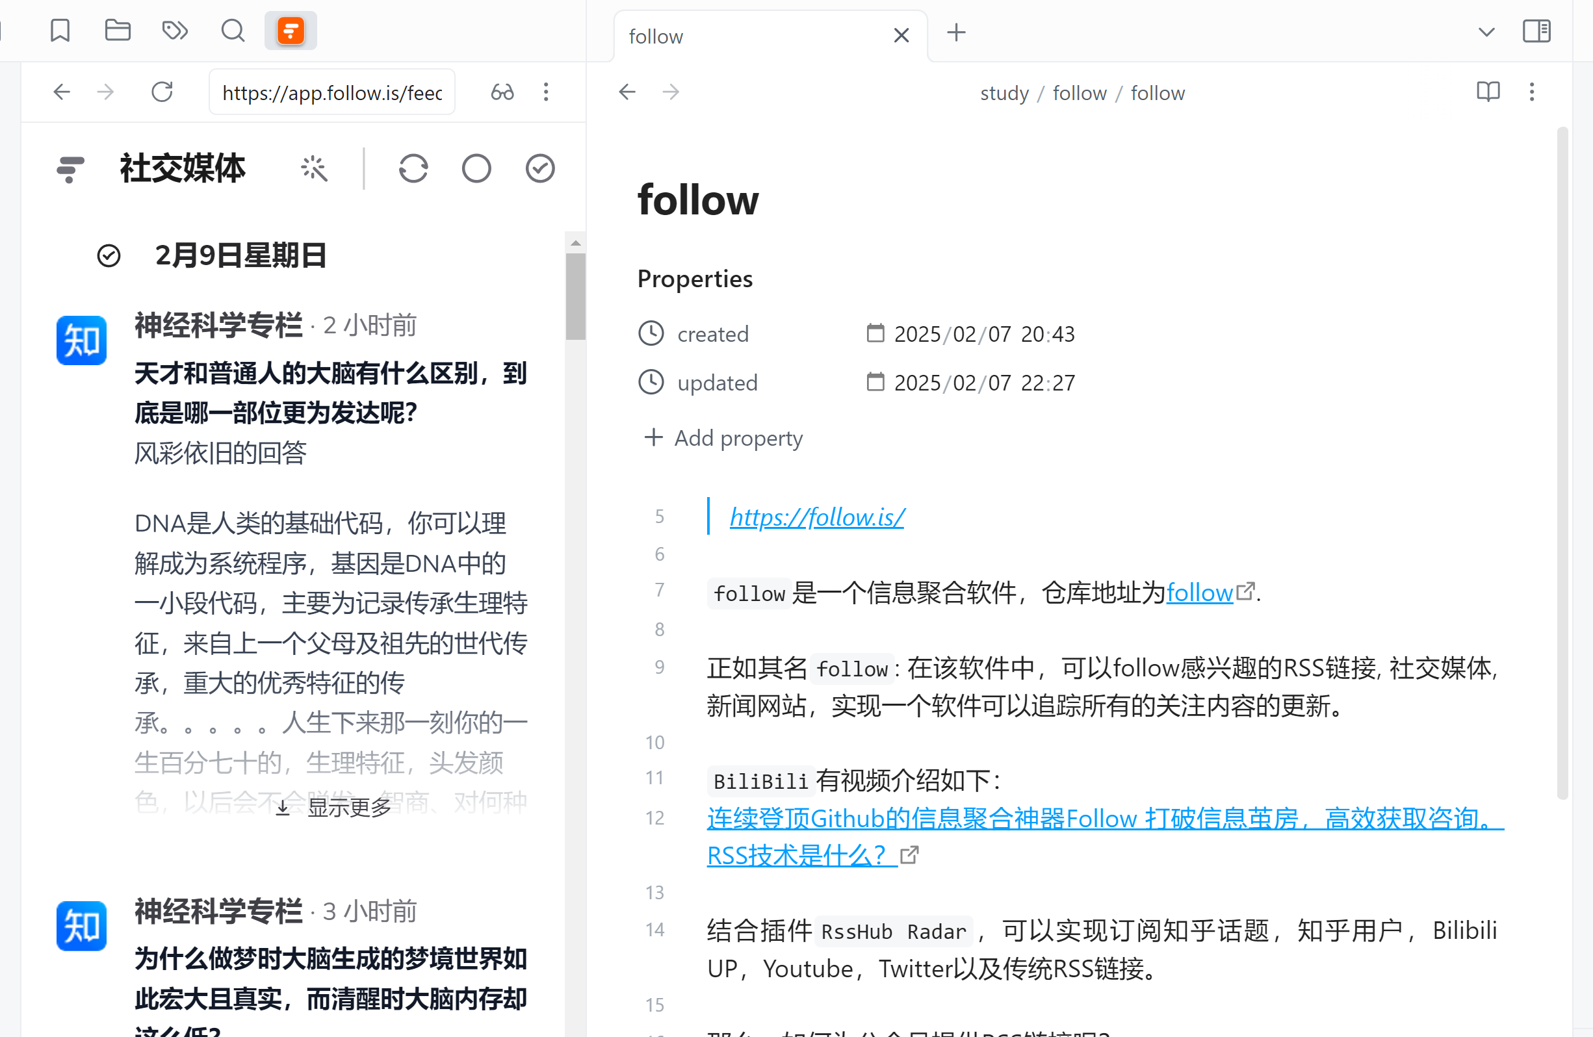
Task: Click the study breadcrumb folder
Action: point(1004,93)
